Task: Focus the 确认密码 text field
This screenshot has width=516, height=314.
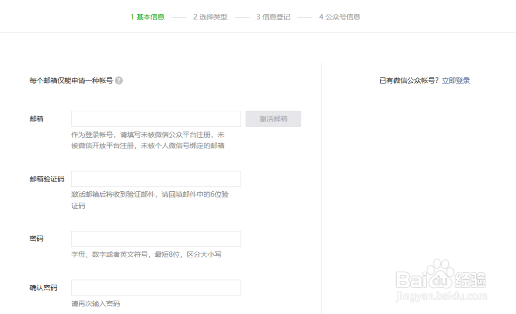Action: pos(156,288)
